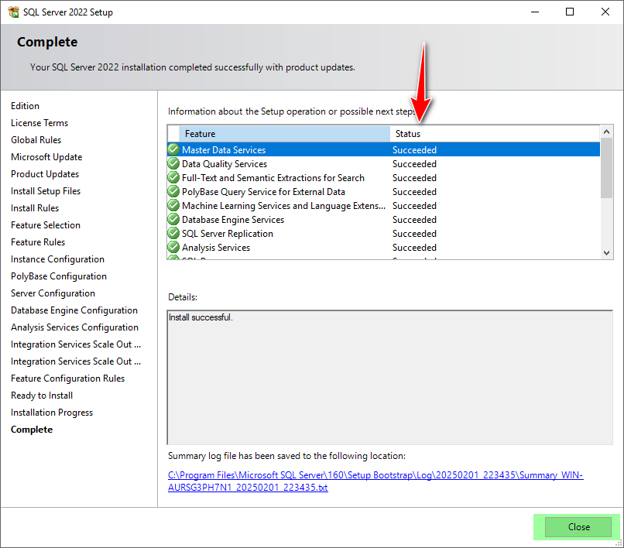The height and width of the screenshot is (548, 624).
Task: Click the Close button
Action: coord(578,526)
